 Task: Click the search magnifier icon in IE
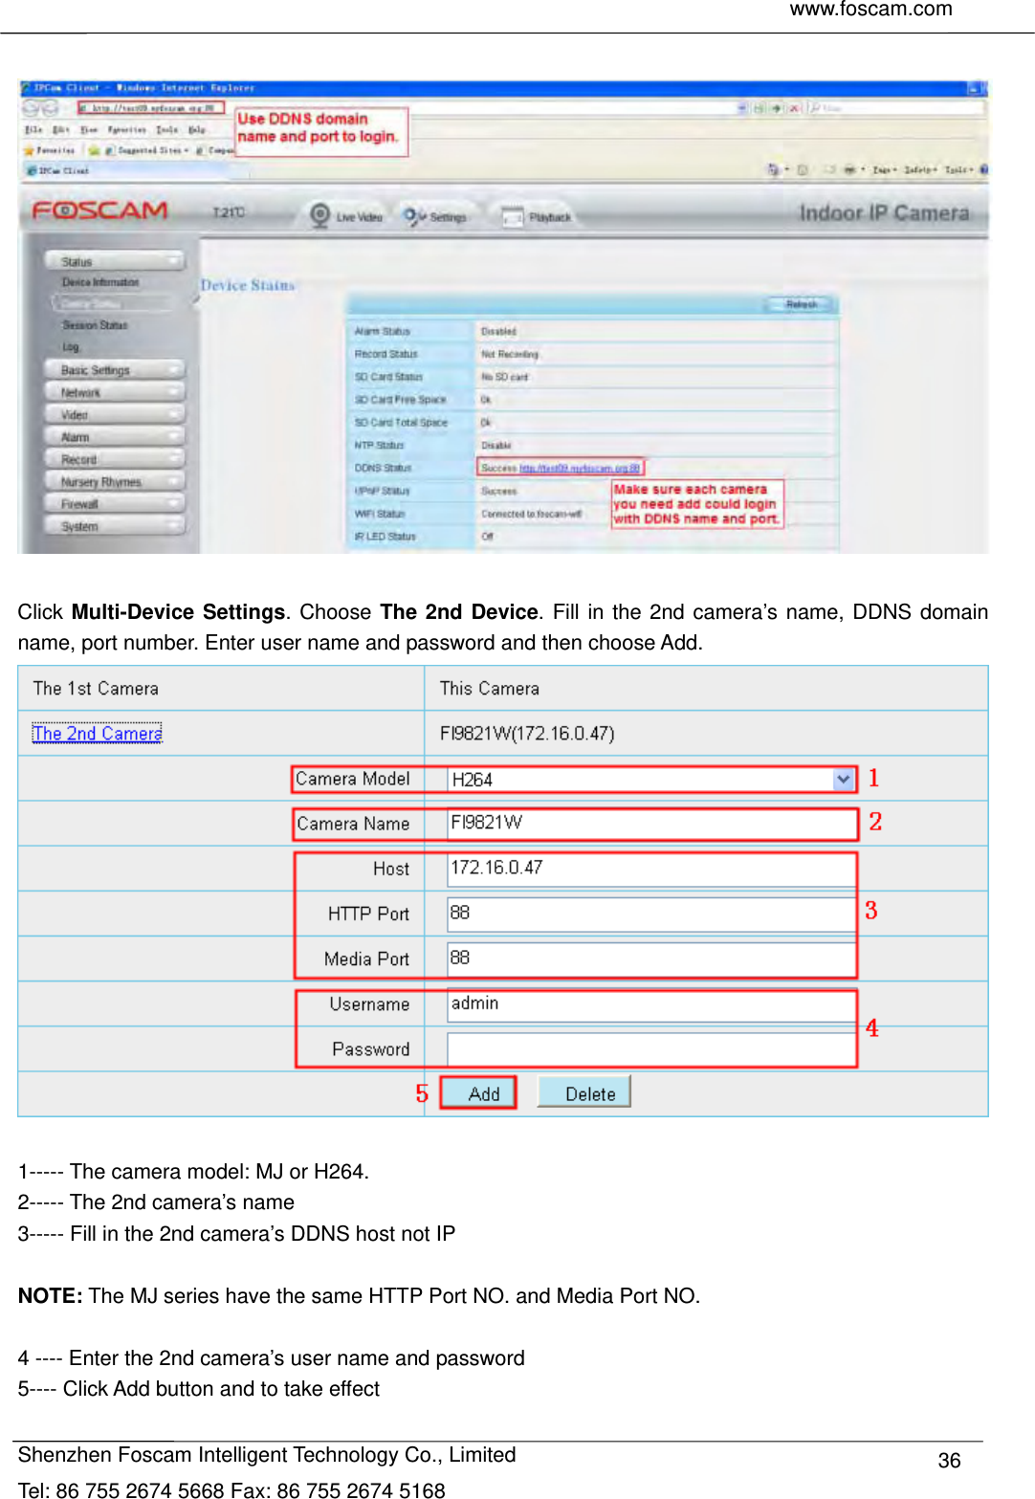[813, 107]
